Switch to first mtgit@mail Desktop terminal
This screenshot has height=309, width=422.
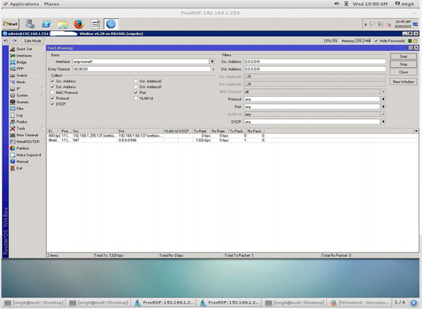[x=34, y=303]
